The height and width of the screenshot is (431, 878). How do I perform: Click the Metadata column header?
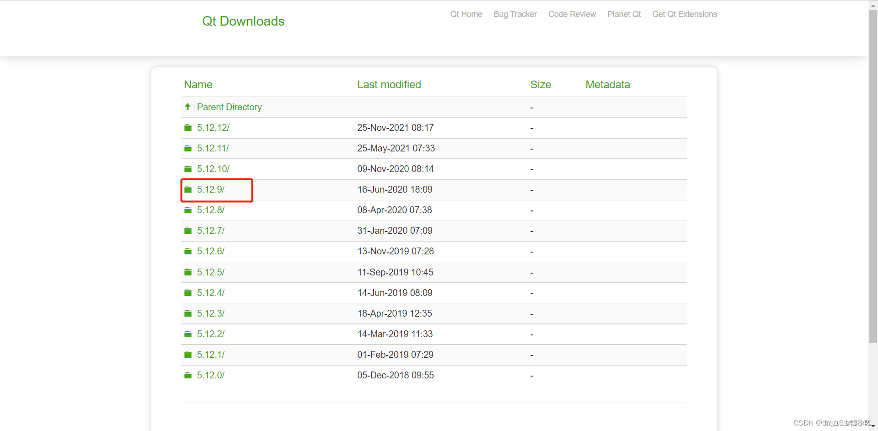click(x=608, y=85)
